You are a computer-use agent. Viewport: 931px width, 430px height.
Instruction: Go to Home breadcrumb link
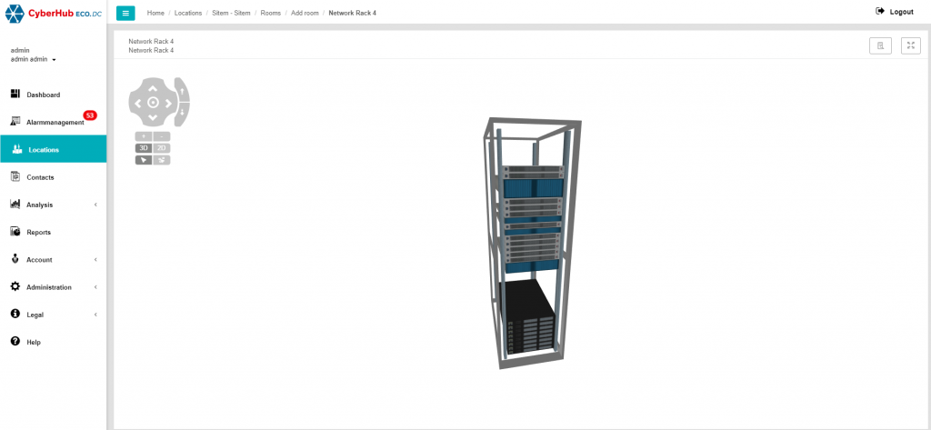[x=155, y=13]
